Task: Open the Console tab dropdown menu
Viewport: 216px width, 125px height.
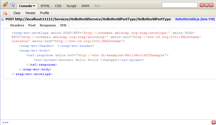Action: click(x=27, y=6)
